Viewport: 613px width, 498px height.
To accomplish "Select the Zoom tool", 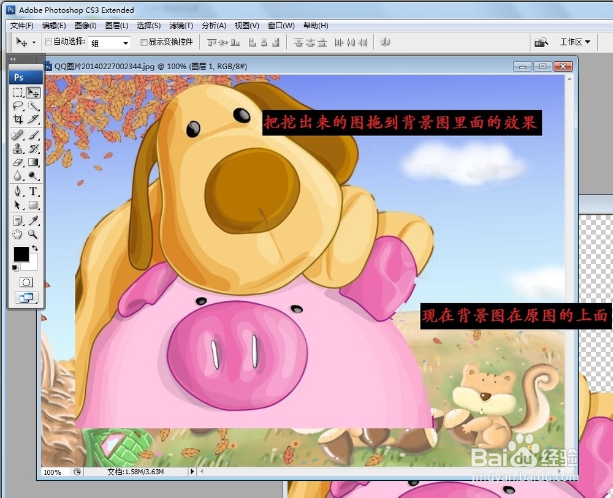I will [33, 234].
